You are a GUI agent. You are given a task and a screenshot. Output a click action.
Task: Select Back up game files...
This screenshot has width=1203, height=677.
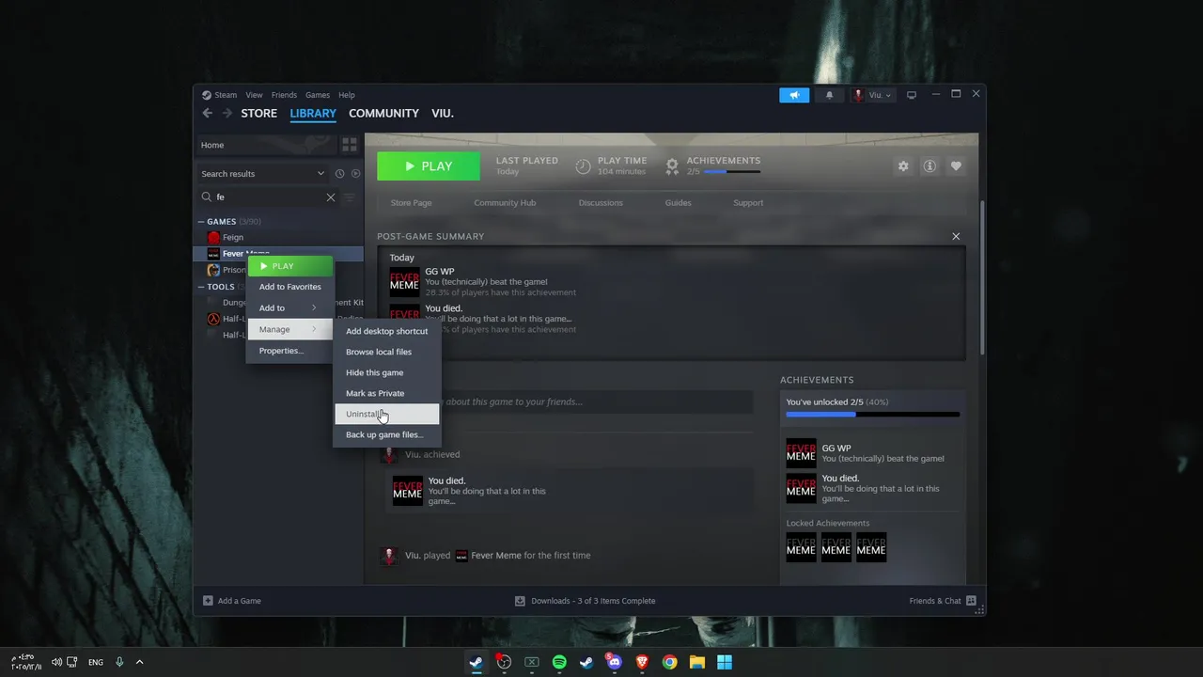tap(386, 434)
